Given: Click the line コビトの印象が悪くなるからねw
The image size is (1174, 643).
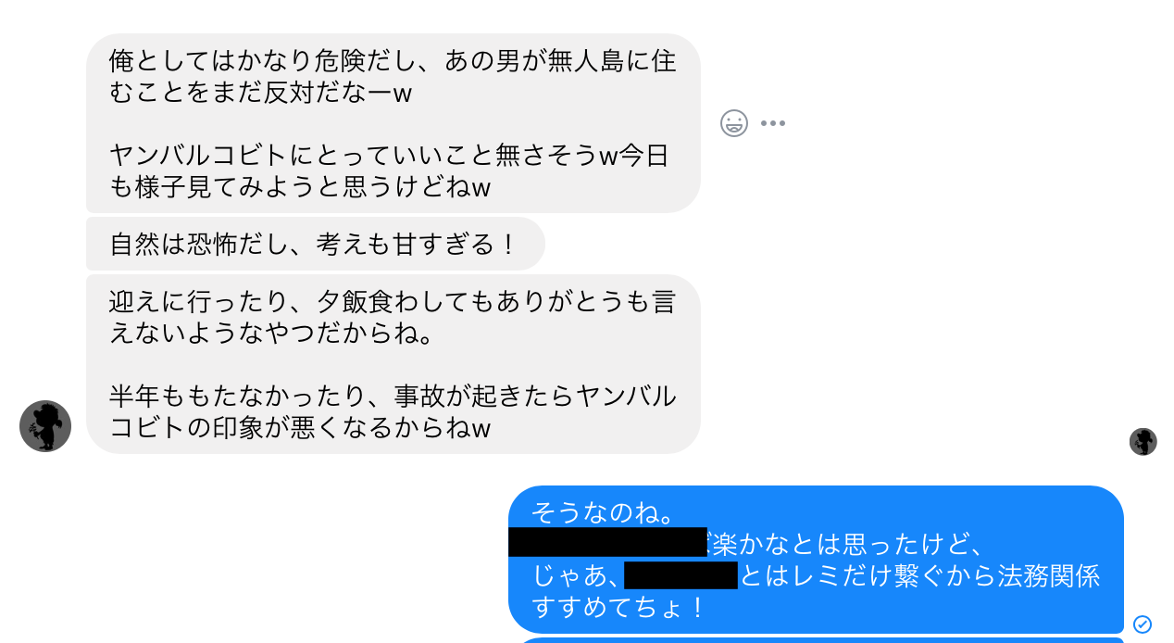Looking at the screenshot, I should (x=299, y=428).
